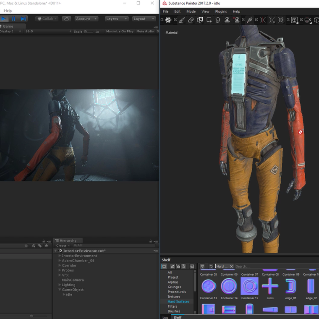Activate the Polygon Fill tool

209,20
